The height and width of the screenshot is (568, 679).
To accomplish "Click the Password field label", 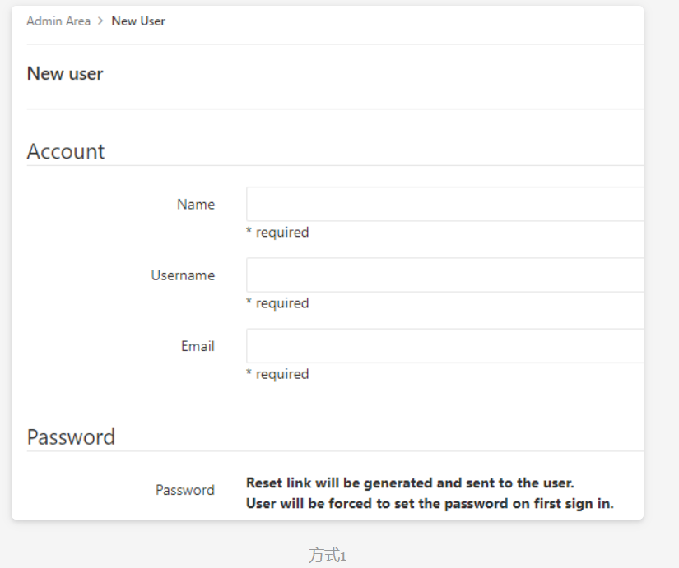I will pos(185,490).
